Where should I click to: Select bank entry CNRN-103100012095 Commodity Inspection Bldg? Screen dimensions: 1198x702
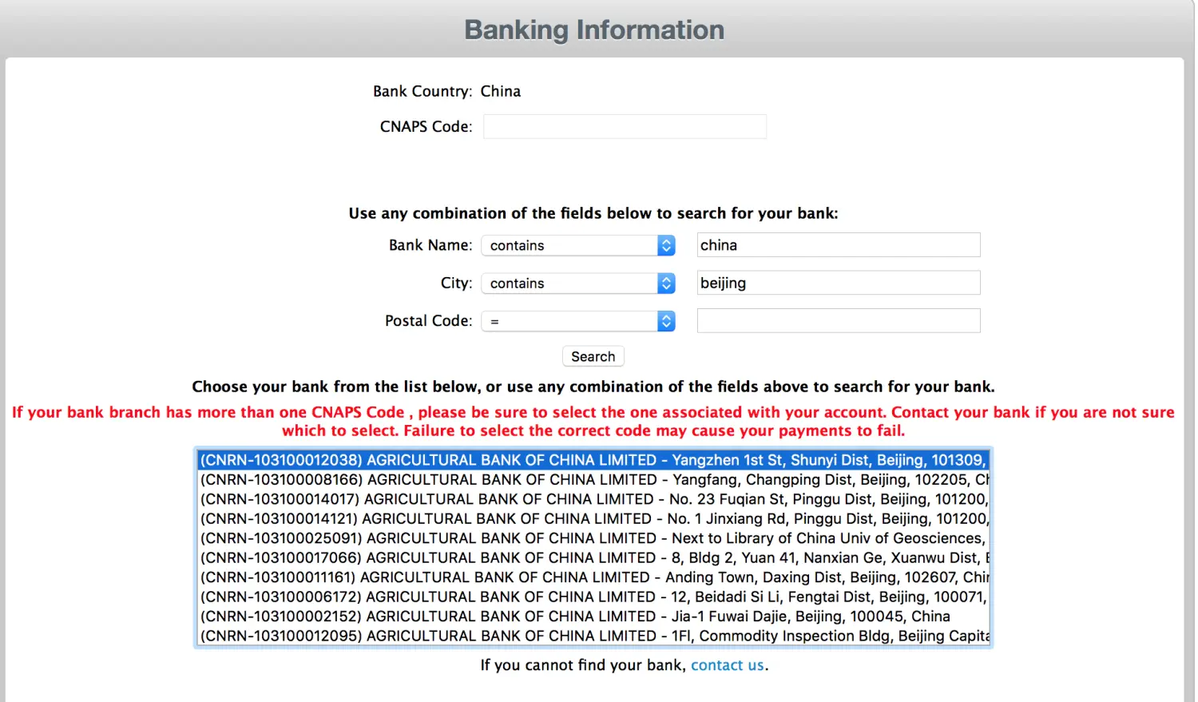(593, 637)
